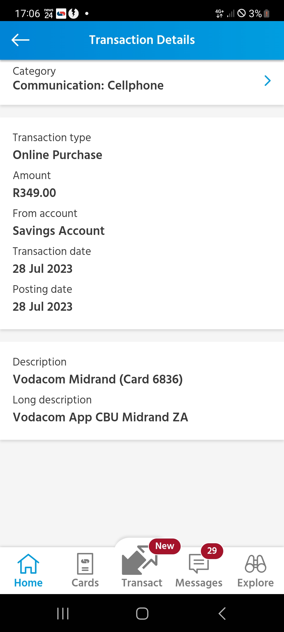Tap the Android recent apps button
Viewport: 284px width, 632px height.
63,614
